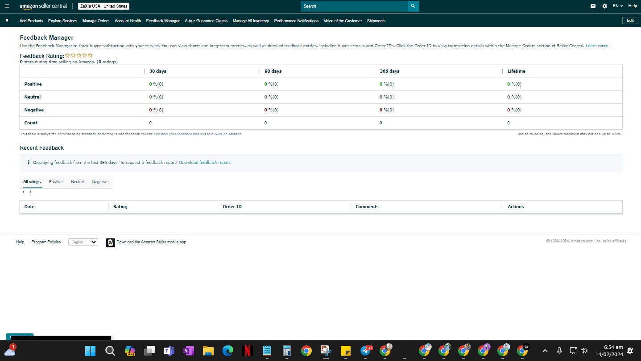Open Performance Notifications
The image size is (641, 361).
[x=296, y=21]
